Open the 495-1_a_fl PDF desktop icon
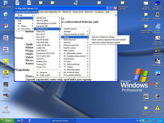Screen dimensions: 164x123 tap(6, 28)
